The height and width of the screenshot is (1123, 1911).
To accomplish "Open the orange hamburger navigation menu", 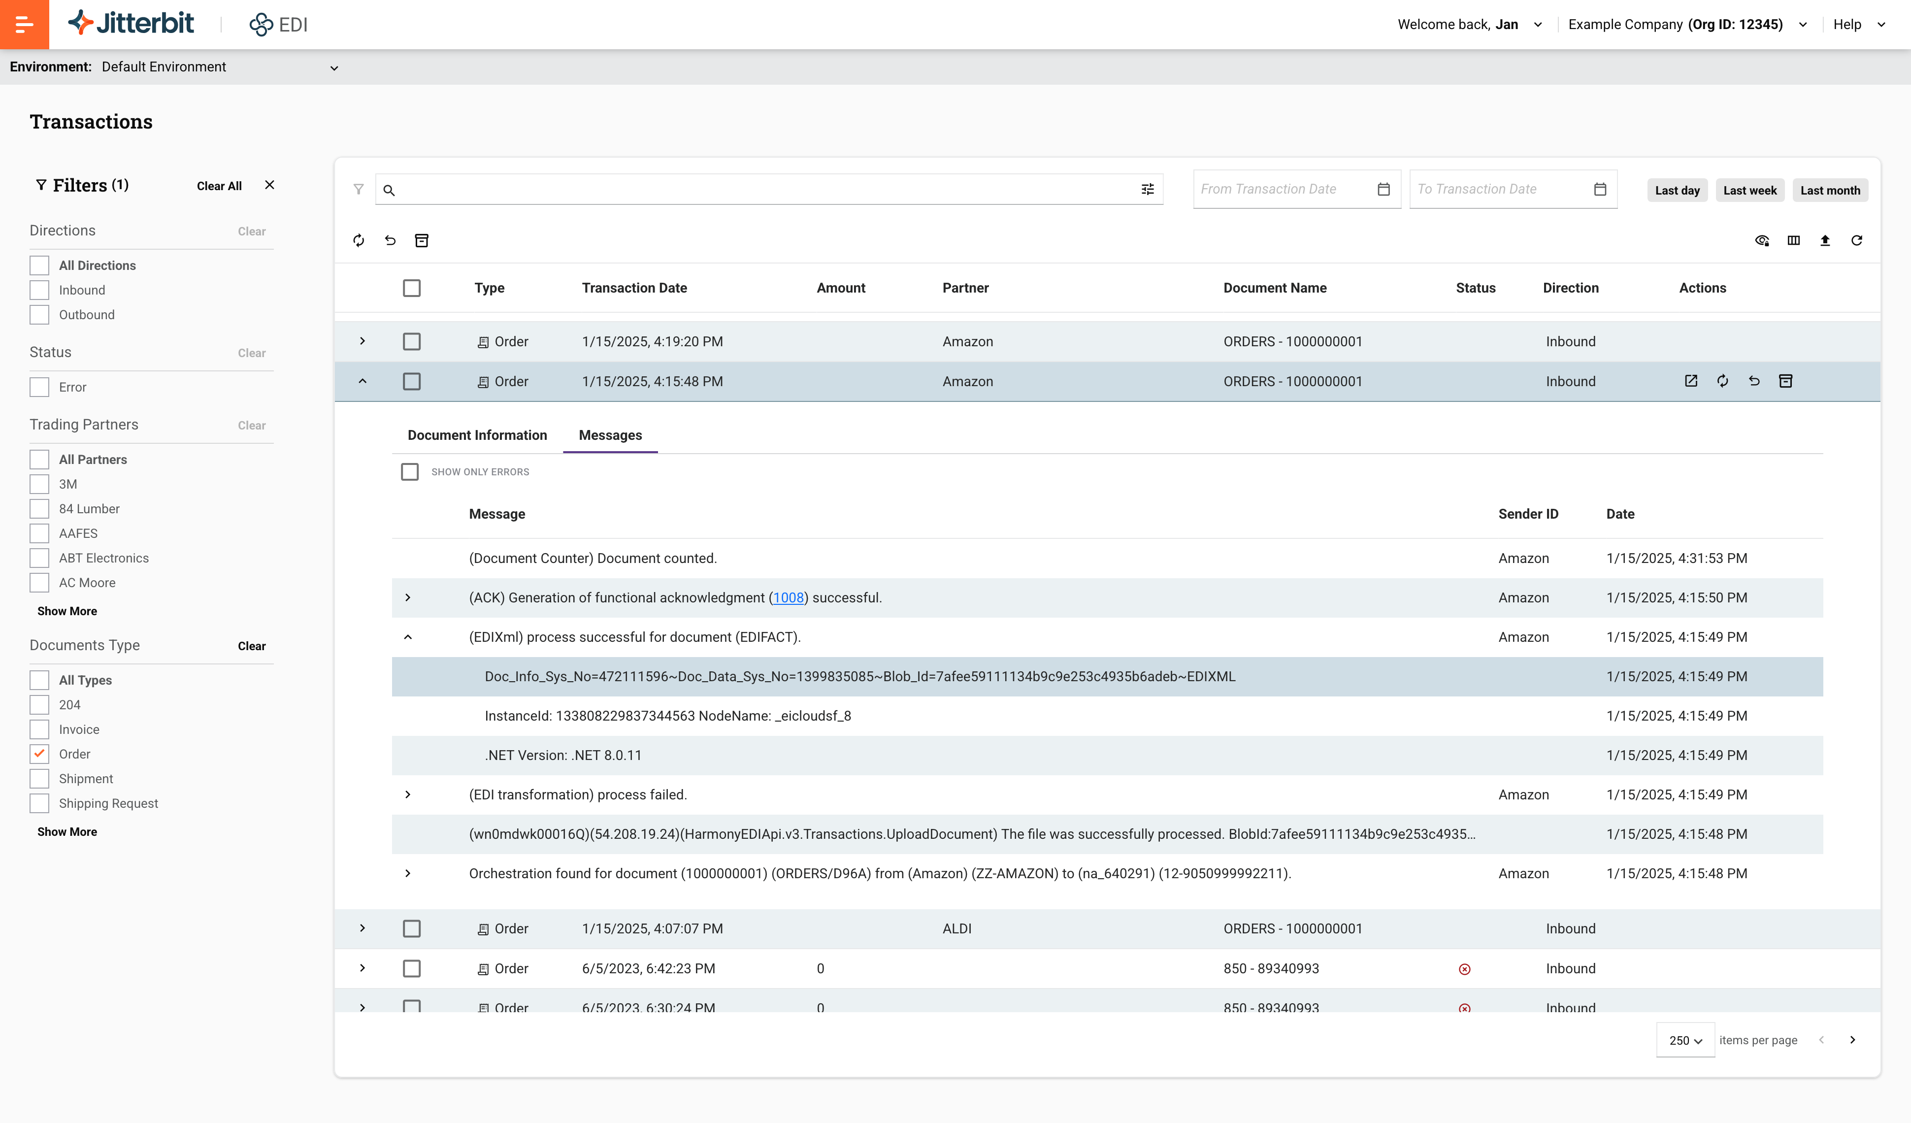I will (24, 24).
